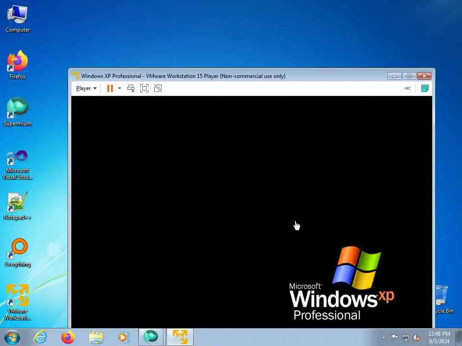Viewport: 462px width, 346px height.
Task: Launch Internet Explorer from the taskbar
Action: (x=40, y=337)
